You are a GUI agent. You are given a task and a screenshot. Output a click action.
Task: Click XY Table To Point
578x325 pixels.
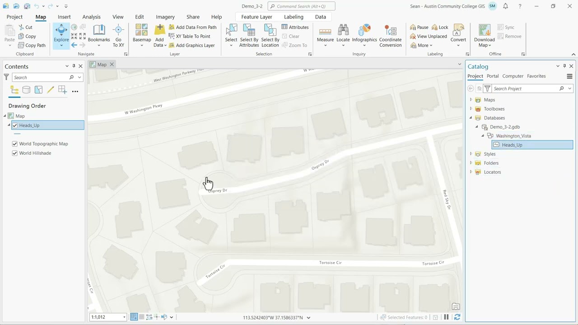click(x=189, y=36)
